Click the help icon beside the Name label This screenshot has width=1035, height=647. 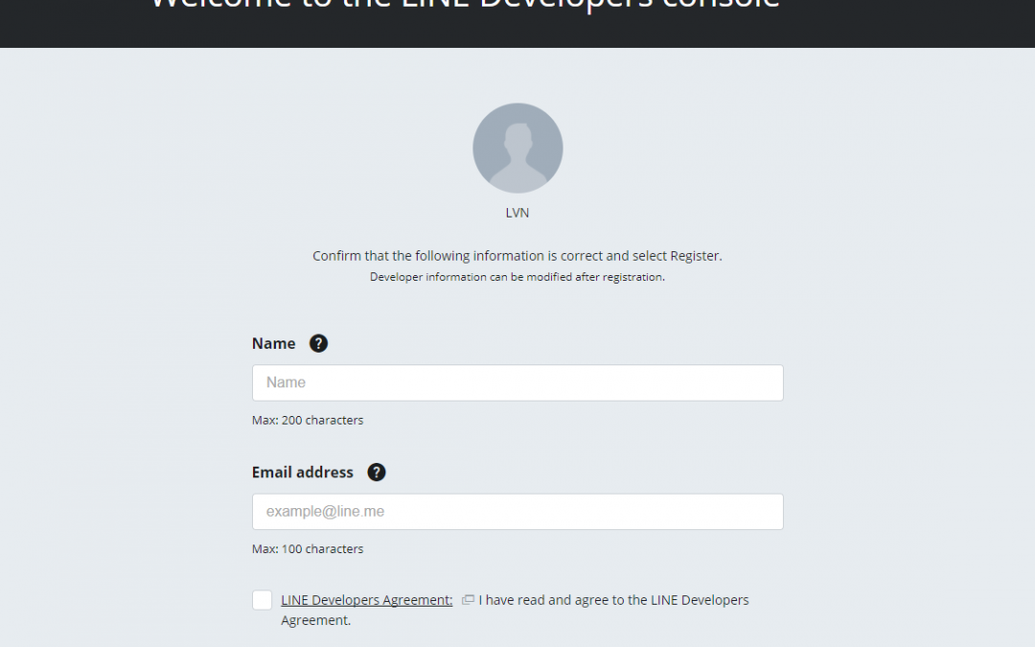tap(318, 343)
